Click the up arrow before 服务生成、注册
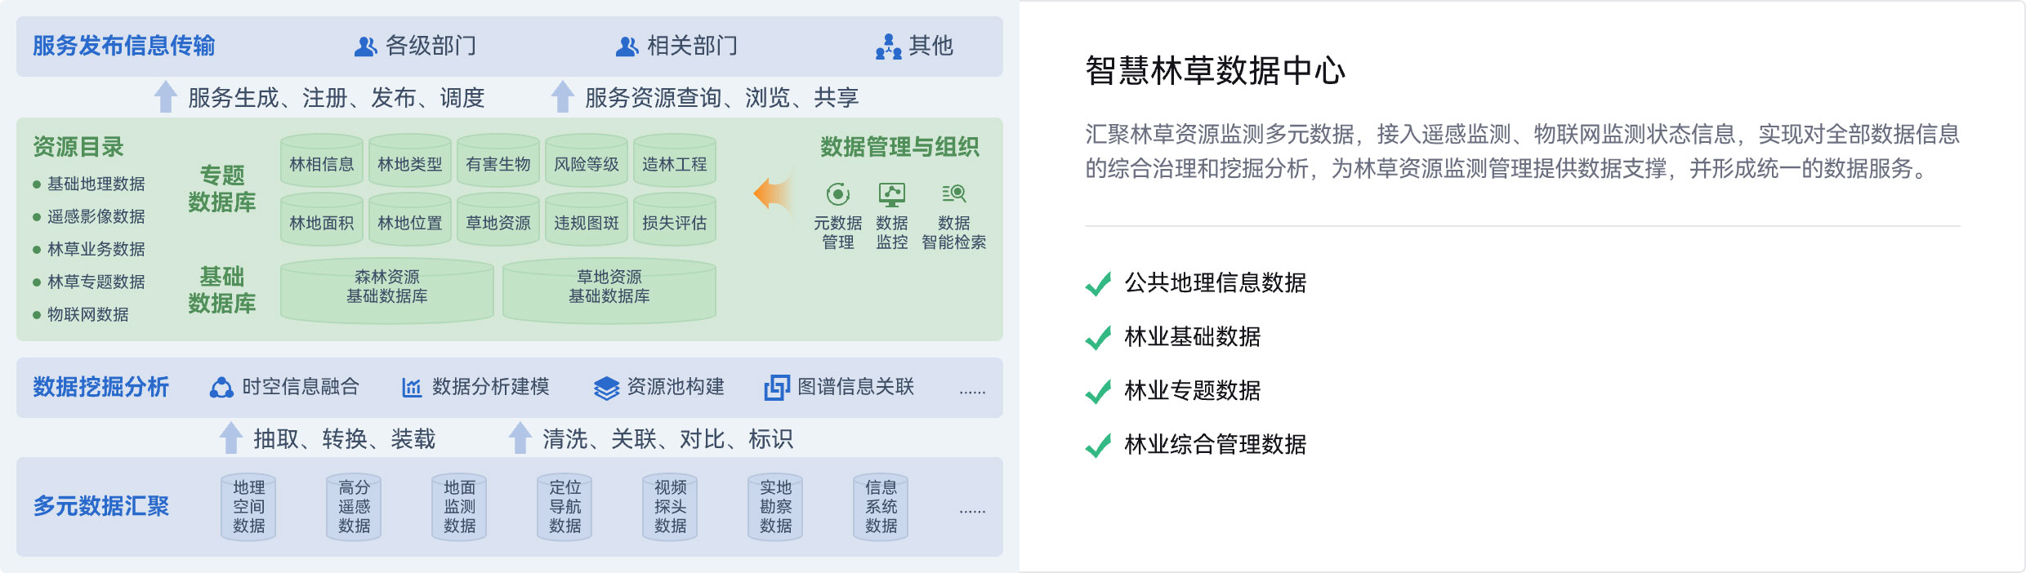Viewport: 2026px width, 573px height. coord(166,96)
